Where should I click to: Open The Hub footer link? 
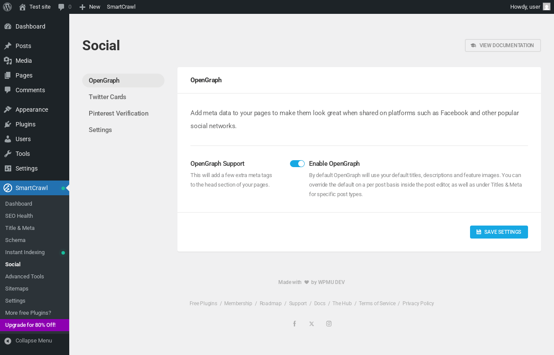pyautogui.click(x=342, y=303)
